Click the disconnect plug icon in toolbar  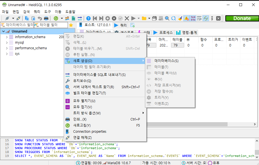point(18,18)
